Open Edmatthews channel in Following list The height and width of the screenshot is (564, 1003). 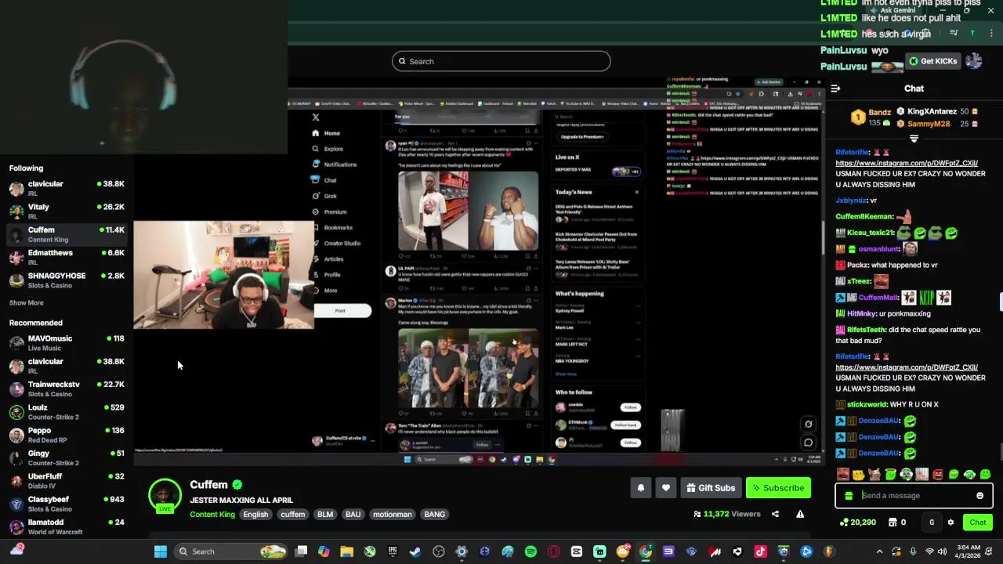pos(67,257)
